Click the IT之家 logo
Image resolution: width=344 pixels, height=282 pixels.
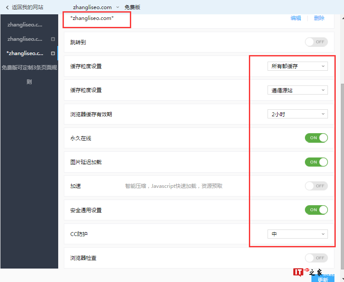coord(308,272)
